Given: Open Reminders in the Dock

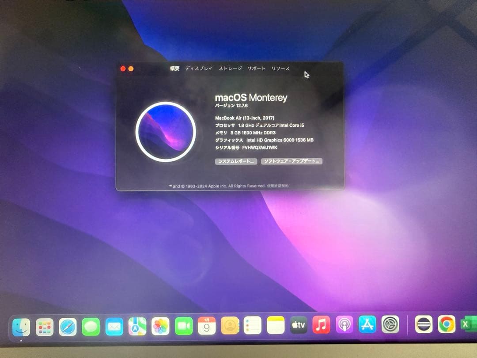Looking at the screenshot, I should pos(253,325).
